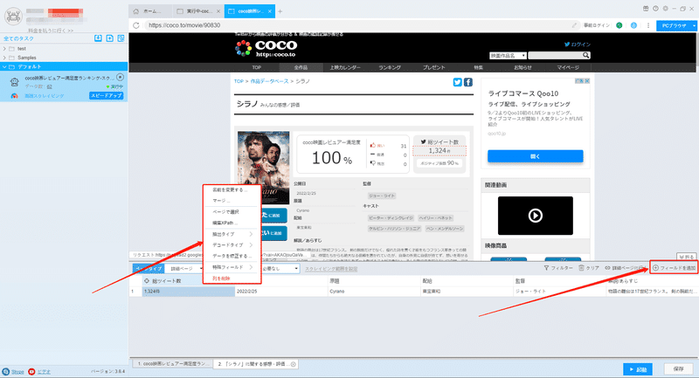Open the 映画作品名 search type dropdown
Image resolution: width=699 pixels, height=378 pixels.
click(x=508, y=56)
